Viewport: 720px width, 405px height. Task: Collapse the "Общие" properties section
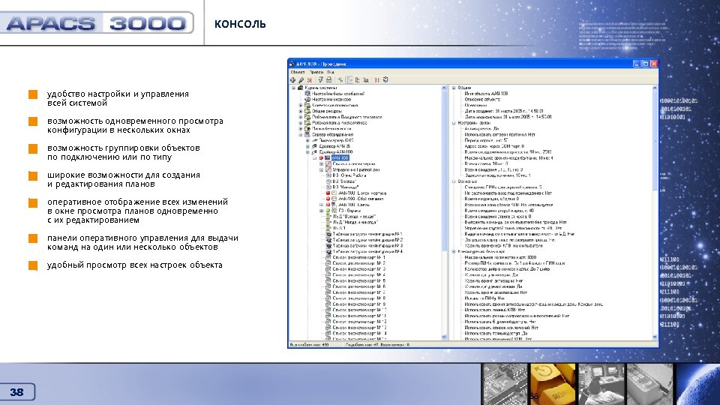coord(453,88)
